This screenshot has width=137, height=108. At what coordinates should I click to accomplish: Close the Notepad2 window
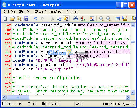132,5
